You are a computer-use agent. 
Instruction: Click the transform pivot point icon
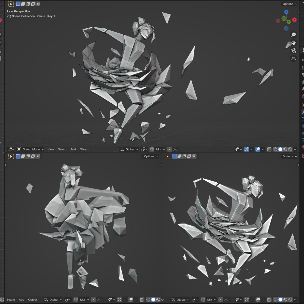coord(144,149)
